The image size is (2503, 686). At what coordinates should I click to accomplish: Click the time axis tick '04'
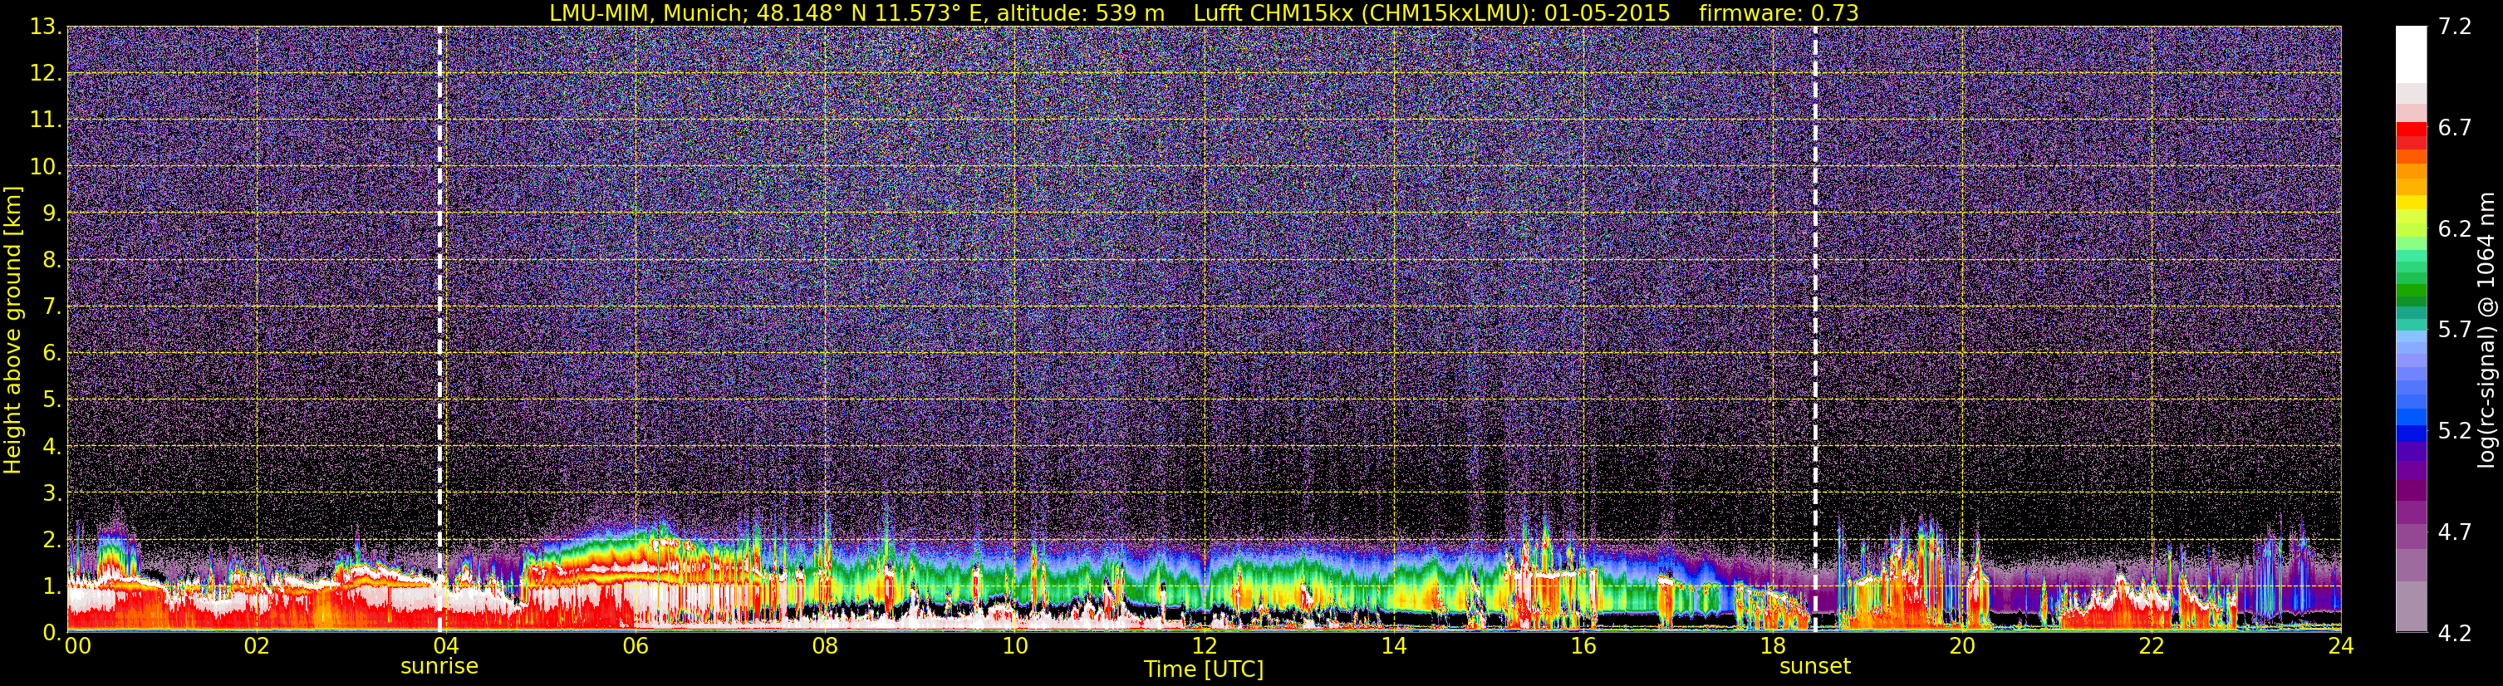click(446, 646)
